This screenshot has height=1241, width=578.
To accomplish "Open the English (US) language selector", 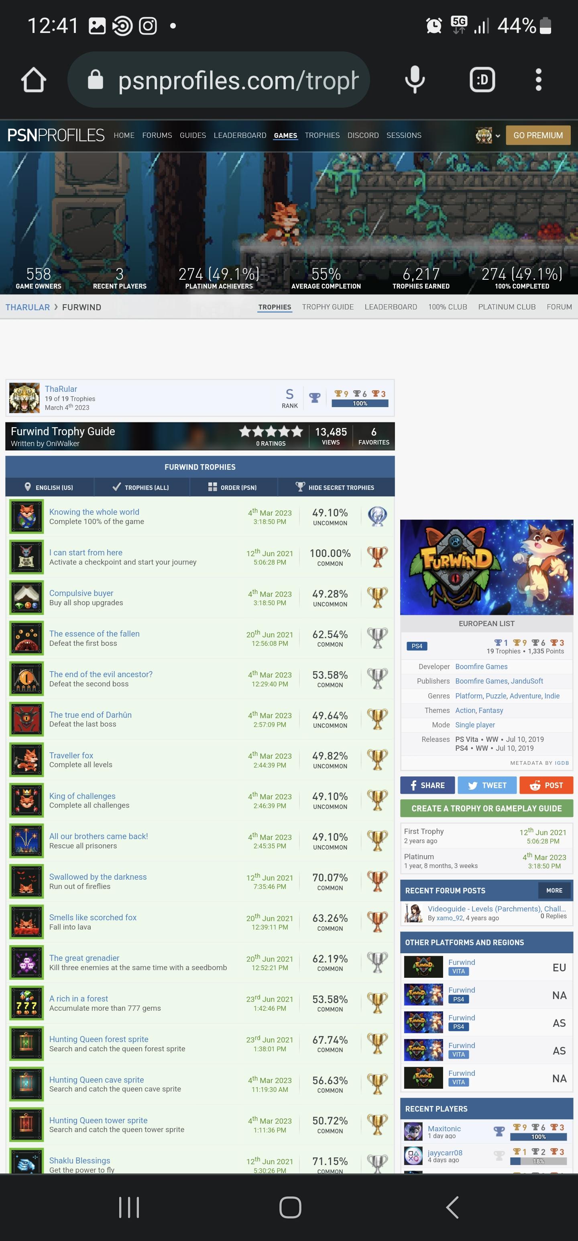I will pyautogui.click(x=49, y=487).
